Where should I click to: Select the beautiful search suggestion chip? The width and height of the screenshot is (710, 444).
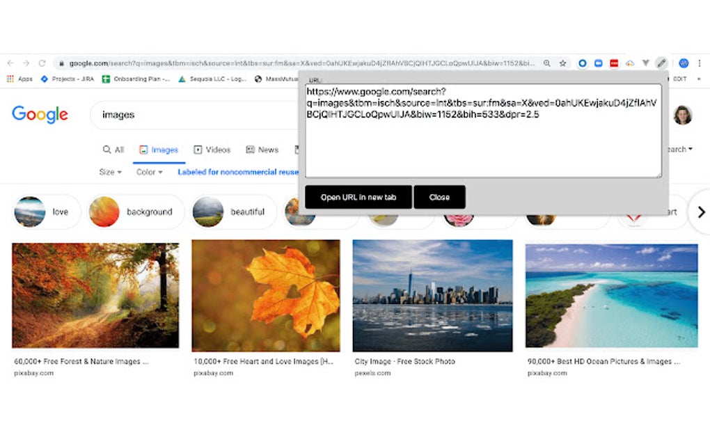pos(233,212)
